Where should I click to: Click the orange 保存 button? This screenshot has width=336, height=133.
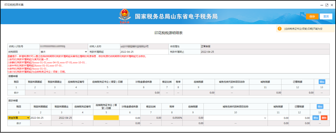point(312,16)
